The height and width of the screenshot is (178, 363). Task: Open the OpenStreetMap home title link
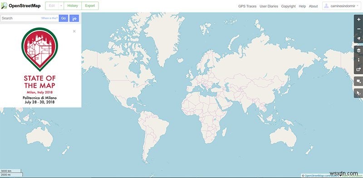pyautogui.click(x=25, y=6)
